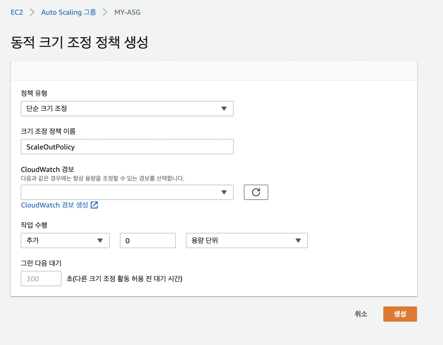The width and height of the screenshot is (443, 345).
Task: Click the ScaleOutPolicy name input field
Action: (x=127, y=147)
